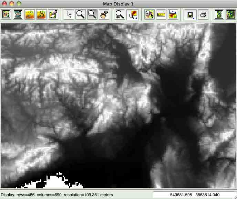
Task: Select the Pan hand tool
Action: [x=104, y=14]
